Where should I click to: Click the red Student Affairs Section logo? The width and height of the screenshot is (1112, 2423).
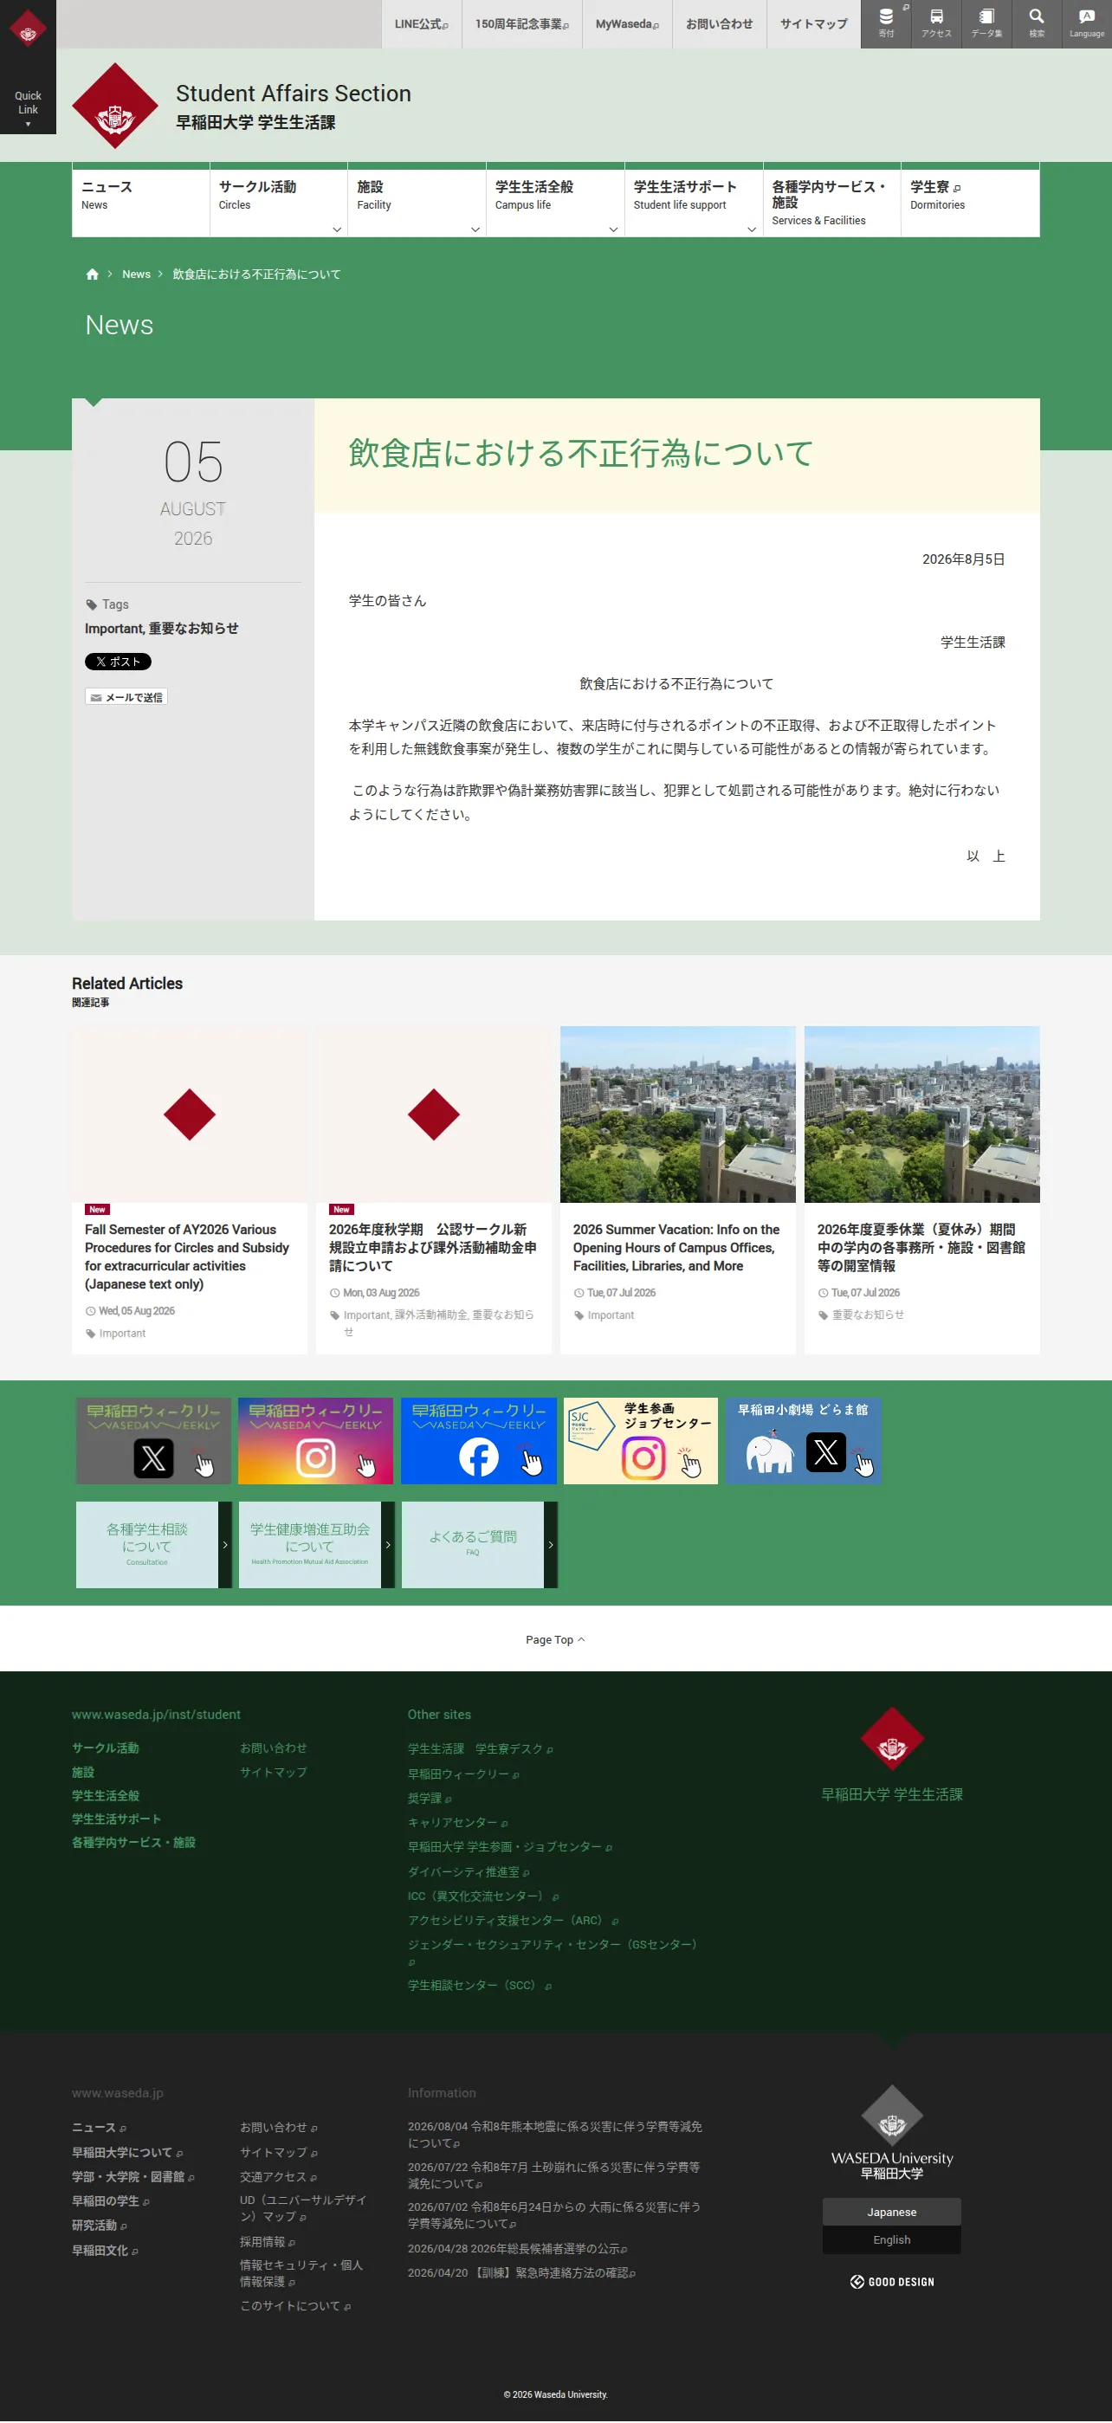pyautogui.click(x=115, y=106)
